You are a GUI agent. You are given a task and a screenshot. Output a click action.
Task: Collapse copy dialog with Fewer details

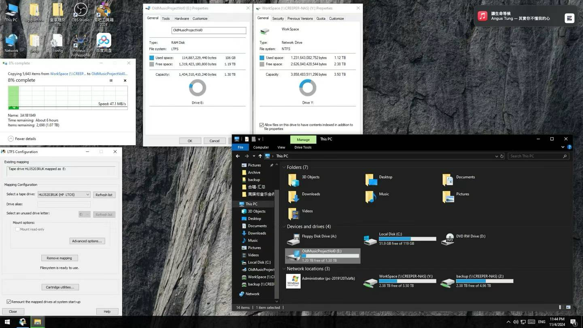click(x=11, y=138)
